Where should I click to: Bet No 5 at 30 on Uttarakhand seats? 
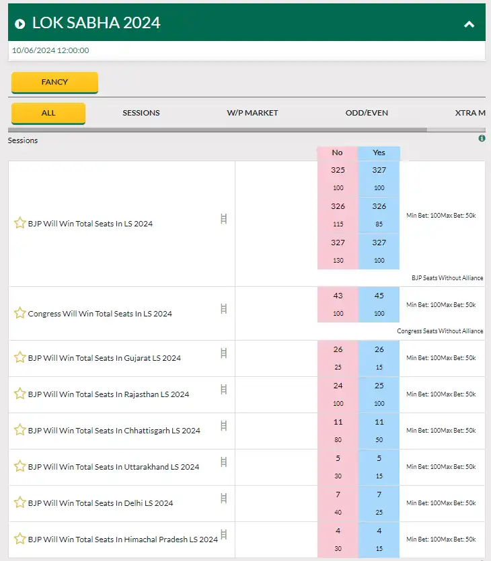click(338, 467)
